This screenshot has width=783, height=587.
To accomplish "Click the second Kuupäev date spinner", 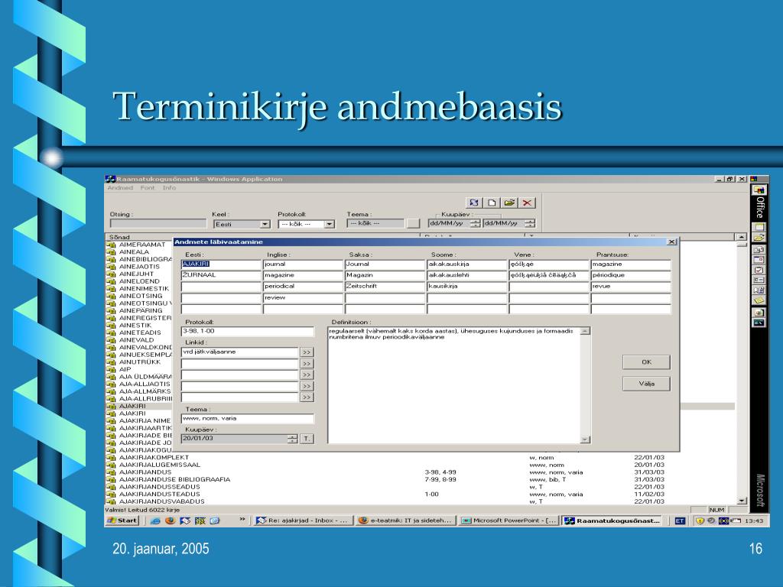I will pyautogui.click(x=531, y=224).
